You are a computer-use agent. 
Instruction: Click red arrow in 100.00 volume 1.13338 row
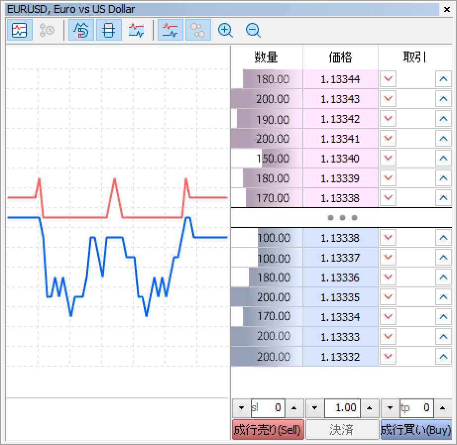pyautogui.click(x=388, y=237)
